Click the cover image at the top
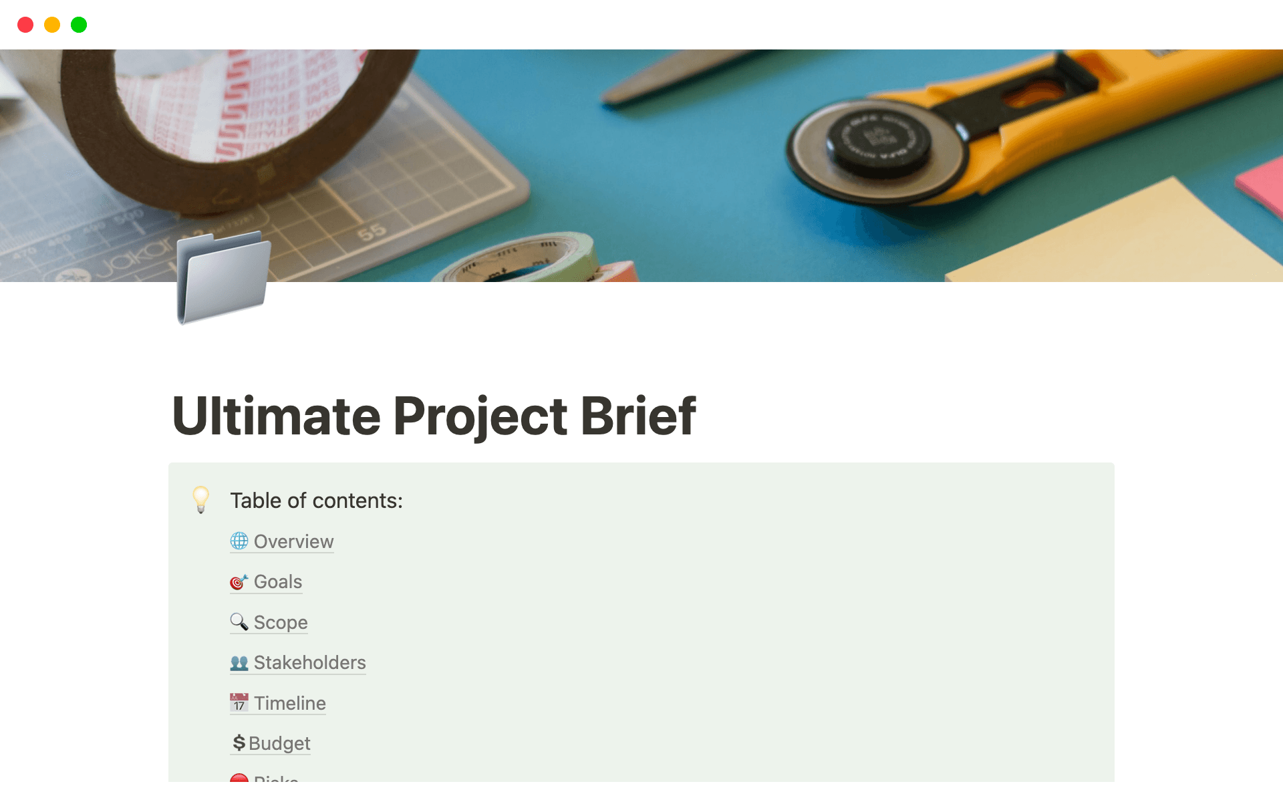Screen dimensions: 1283x802 pos(641,160)
